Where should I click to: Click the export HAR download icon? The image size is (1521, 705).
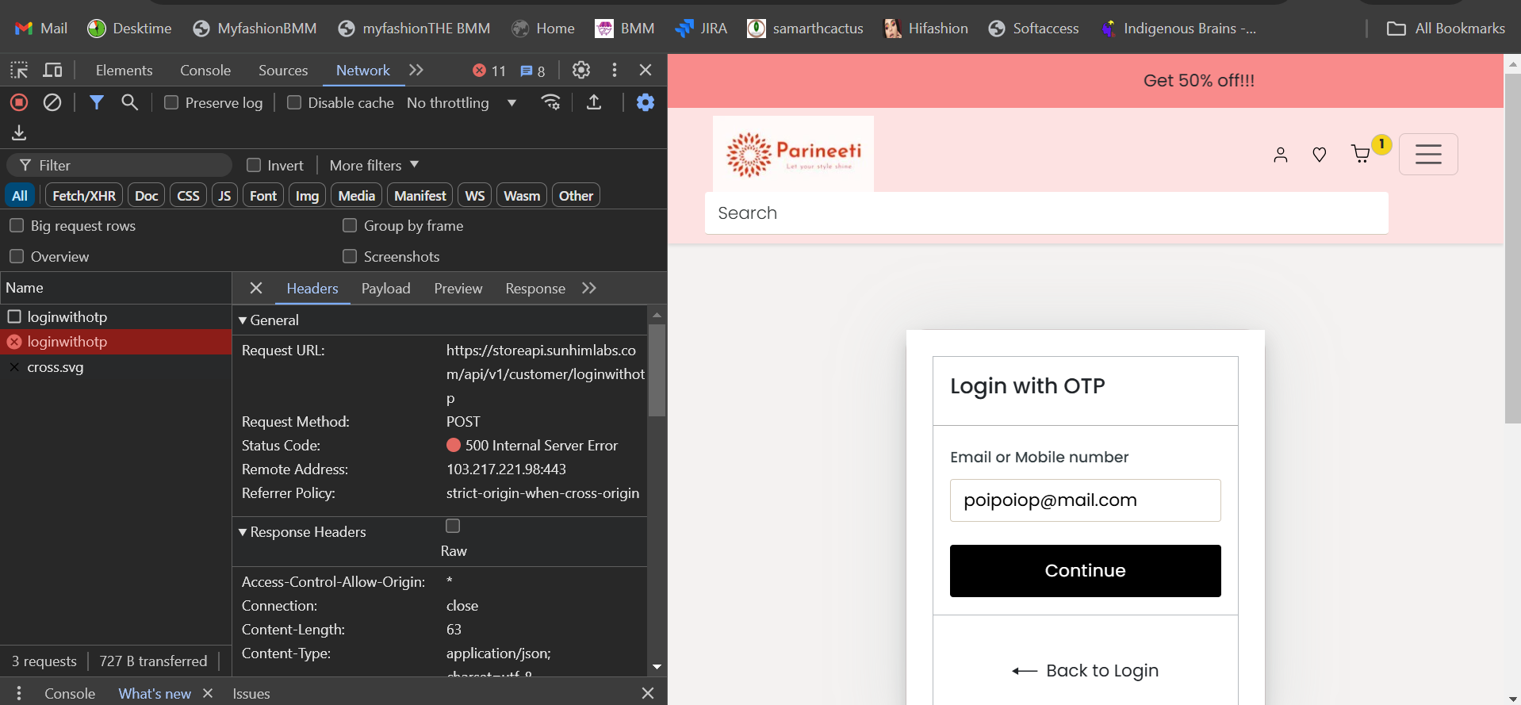point(19,132)
